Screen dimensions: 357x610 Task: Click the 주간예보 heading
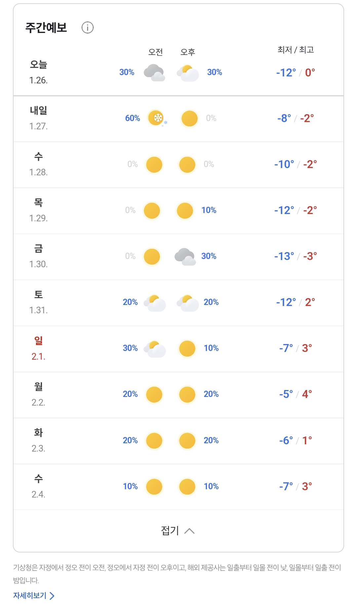coord(46,27)
